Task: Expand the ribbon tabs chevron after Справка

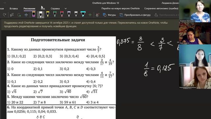Action: pos(66,9)
